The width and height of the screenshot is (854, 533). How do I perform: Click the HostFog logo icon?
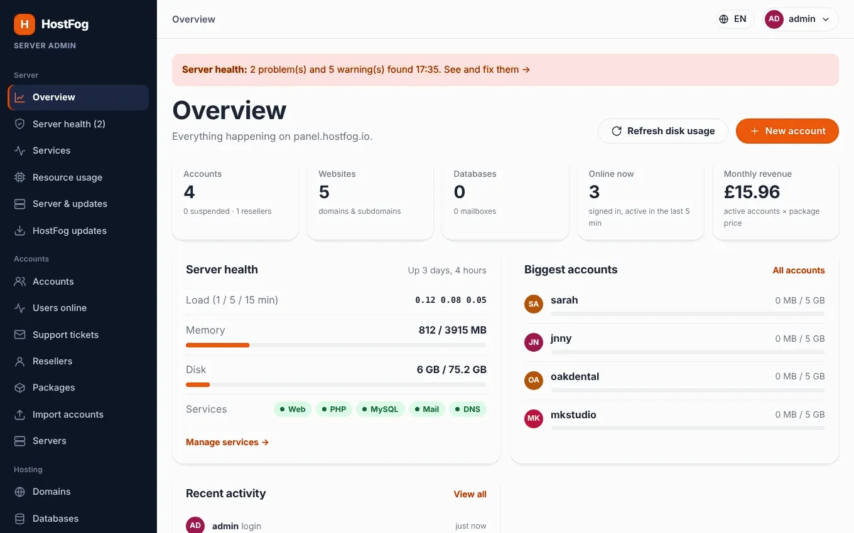point(24,24)
